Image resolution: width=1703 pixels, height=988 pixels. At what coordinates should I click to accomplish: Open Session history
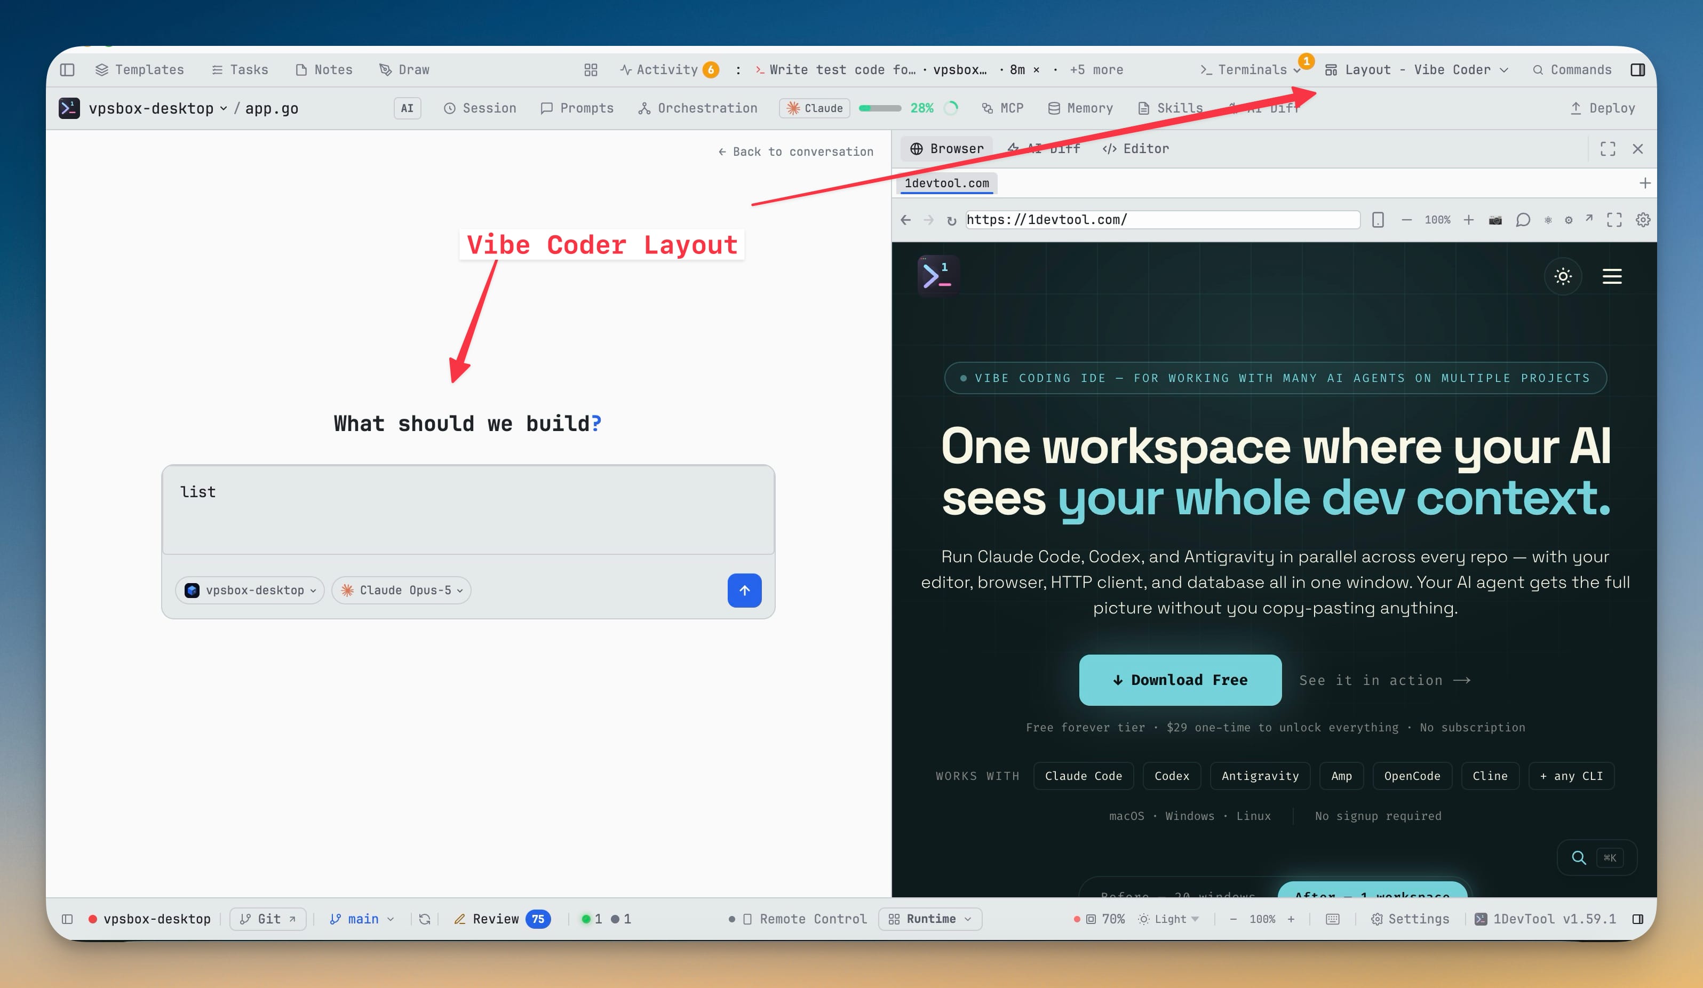coord(480,108)
